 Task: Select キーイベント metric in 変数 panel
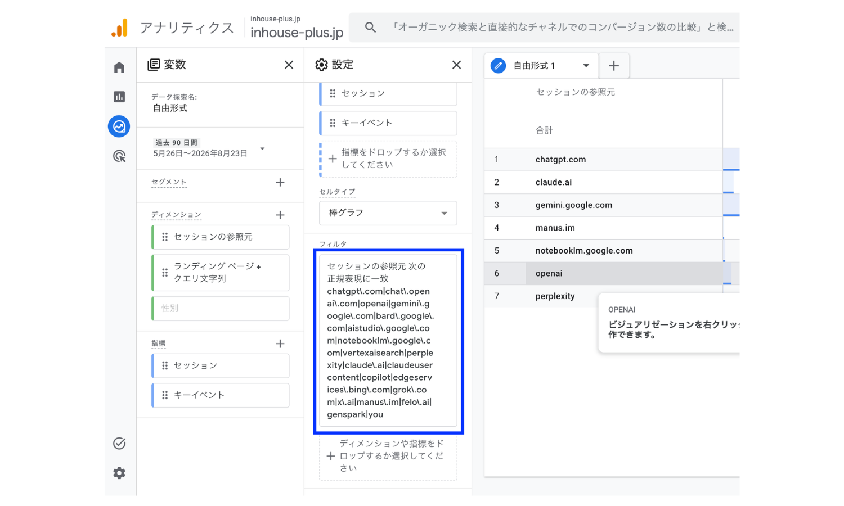[x=221, y=395]
